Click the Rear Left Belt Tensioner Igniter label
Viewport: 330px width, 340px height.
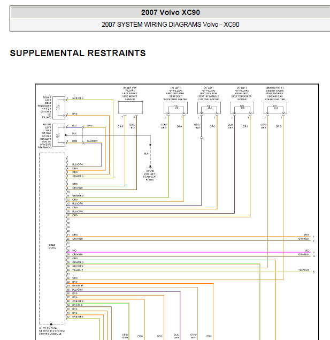pyautogui.click(x=242, y=94)
